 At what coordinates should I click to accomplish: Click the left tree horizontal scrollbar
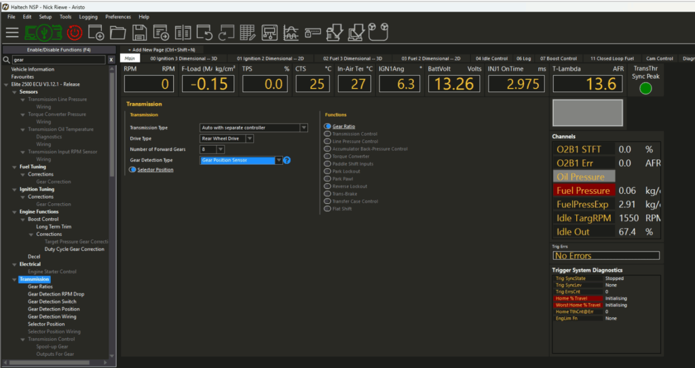click(49, 363)
